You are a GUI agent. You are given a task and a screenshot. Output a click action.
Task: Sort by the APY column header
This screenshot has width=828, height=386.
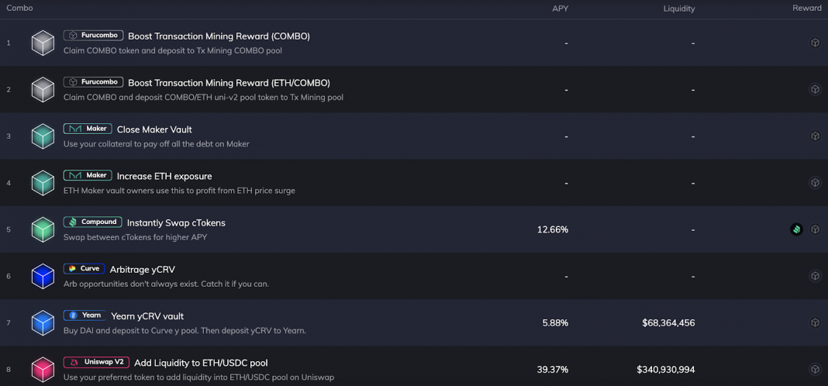point(560,9)
